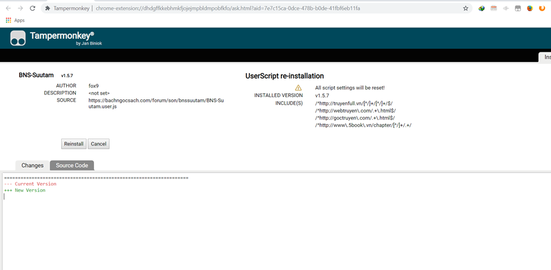551x270 pixels.
Task: Click the script source URL text
Action: [156, 103]
